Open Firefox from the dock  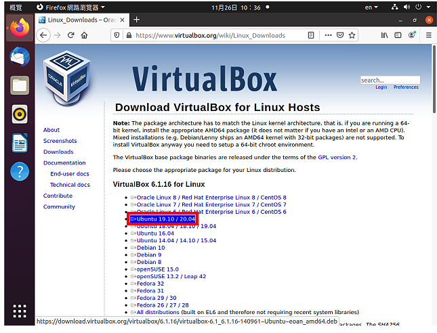tap(20, 28)
